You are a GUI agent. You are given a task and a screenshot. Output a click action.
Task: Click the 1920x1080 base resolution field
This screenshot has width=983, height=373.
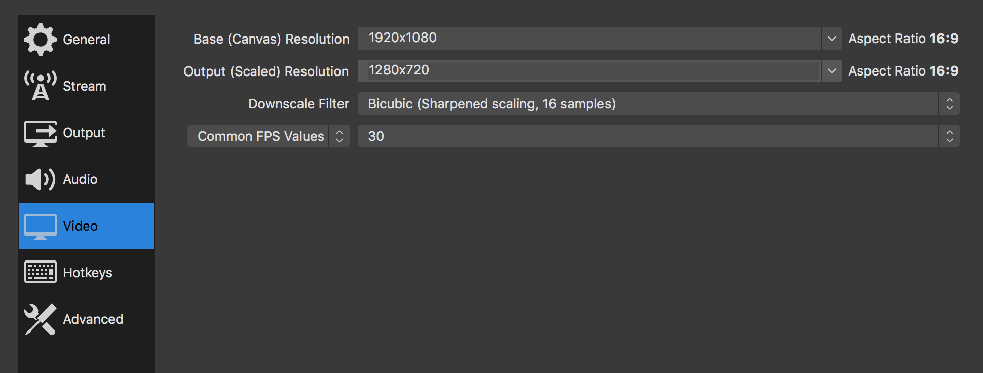589,39
